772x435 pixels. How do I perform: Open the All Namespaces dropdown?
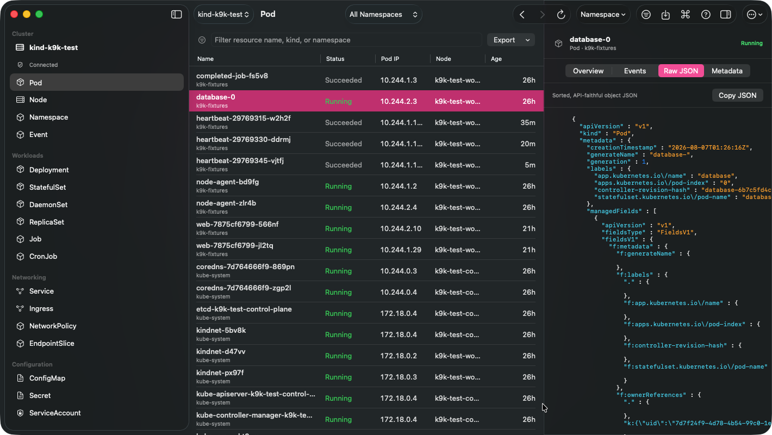pyautogui.click(x=384, y=15)
